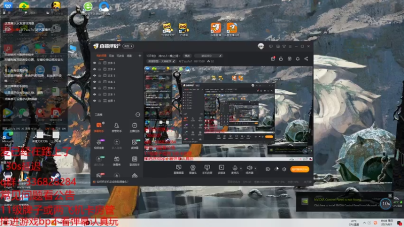Click the 修改 button beside stream title
The height and width of the screenshot is (227, 404).
click(x=187, y=55)
